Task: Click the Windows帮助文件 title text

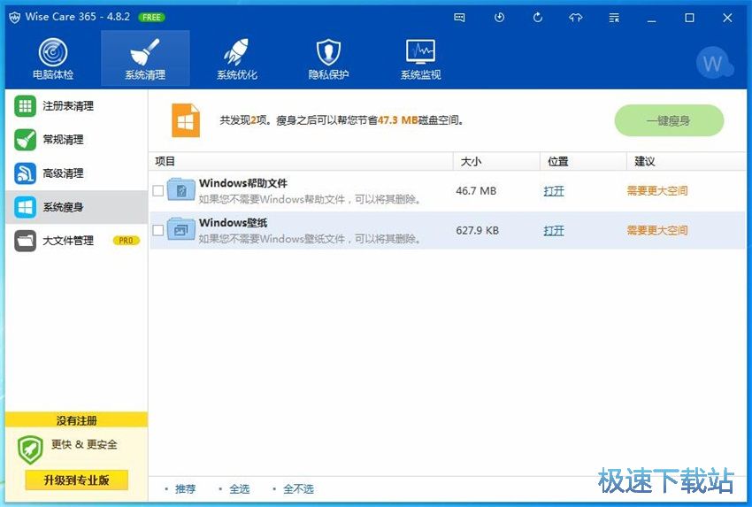Action: point(243,183)
